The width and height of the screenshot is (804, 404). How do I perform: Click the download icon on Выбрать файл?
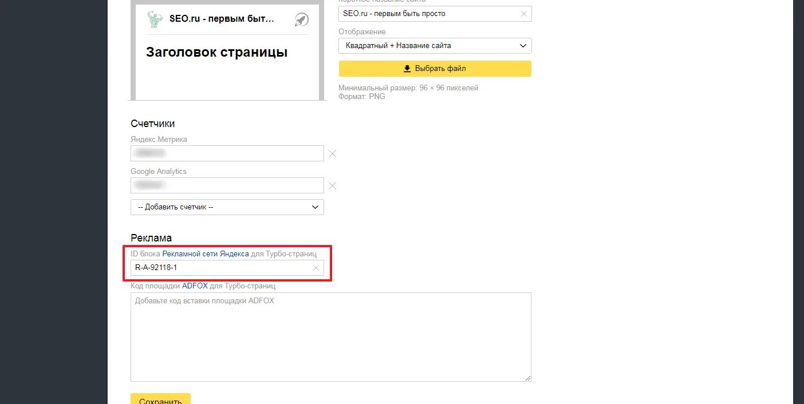point(407,69)
